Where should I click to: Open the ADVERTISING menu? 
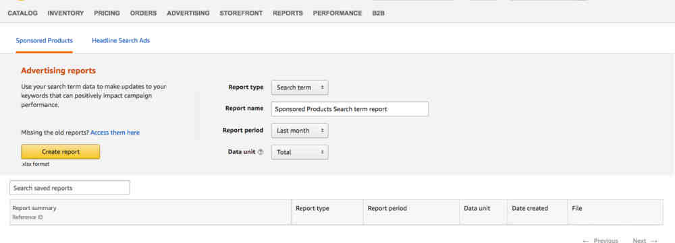188,13
